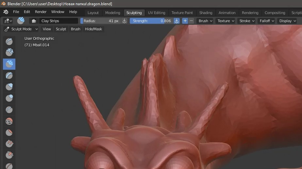Select the Clay brush tool
This screenshot has width=302, height=169.
[x=9, y=52]
